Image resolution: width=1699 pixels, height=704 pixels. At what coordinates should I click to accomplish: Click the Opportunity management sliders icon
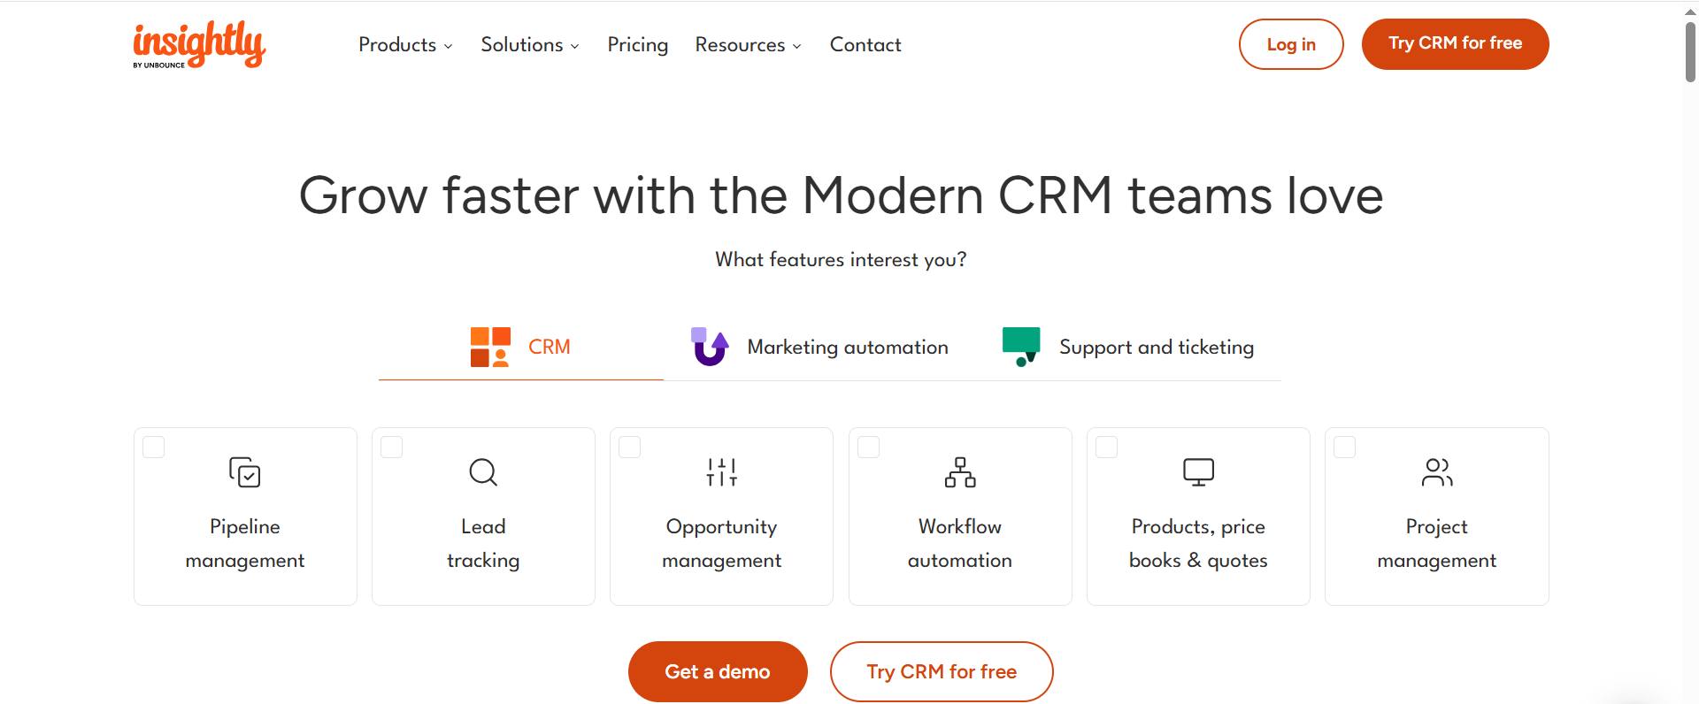point(722,472)
